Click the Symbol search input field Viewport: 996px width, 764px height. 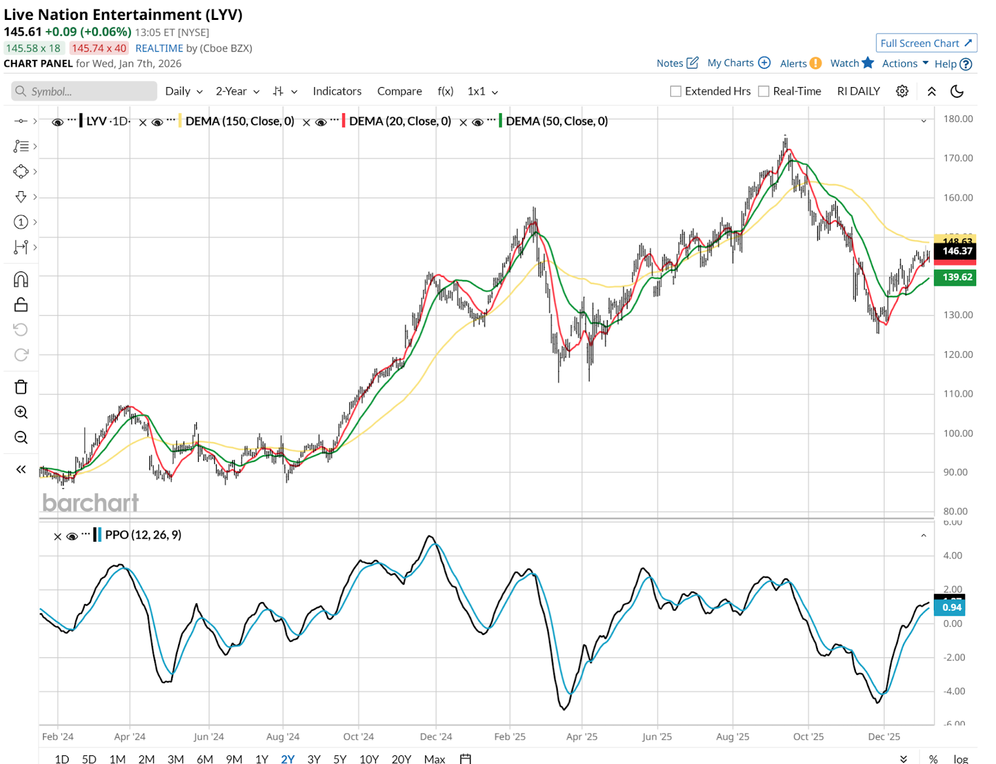(x=84, y=92)
